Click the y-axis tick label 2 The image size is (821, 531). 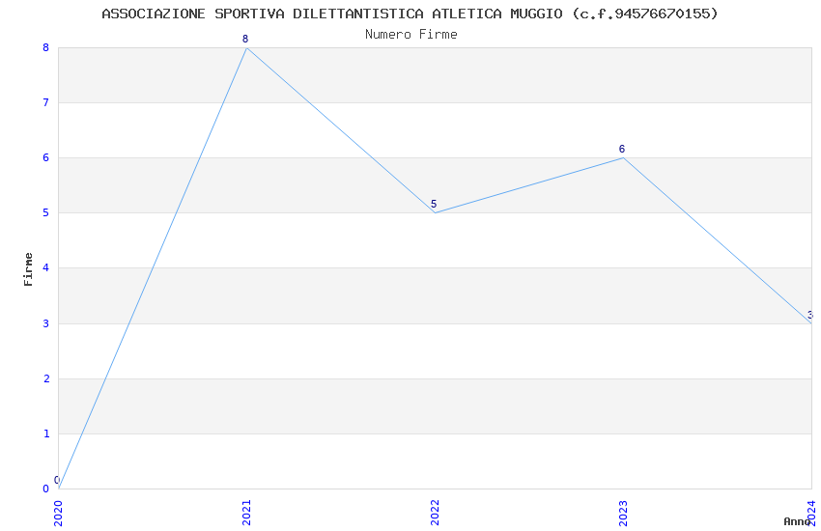[x=45, y=378]
